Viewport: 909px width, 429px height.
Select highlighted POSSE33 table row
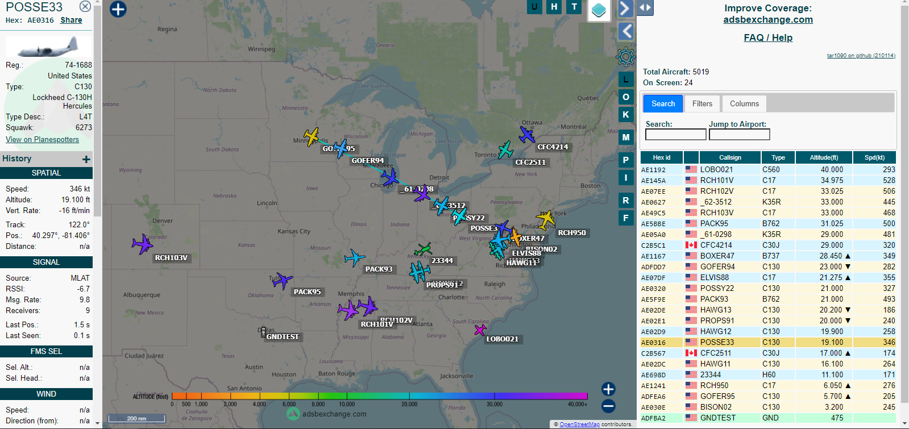[768, 342]
